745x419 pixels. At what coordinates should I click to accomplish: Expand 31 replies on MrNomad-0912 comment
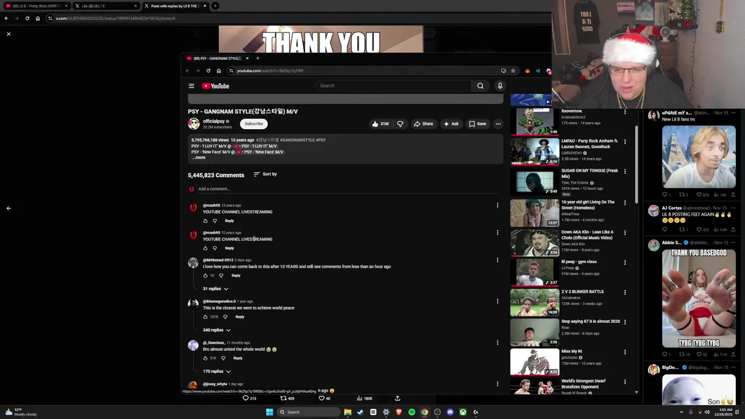(x=215, y=289)
